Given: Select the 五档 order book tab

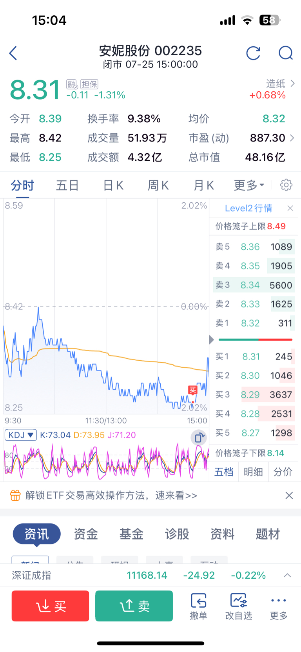Looking at the screenshot, I should [x=224, y=472].
